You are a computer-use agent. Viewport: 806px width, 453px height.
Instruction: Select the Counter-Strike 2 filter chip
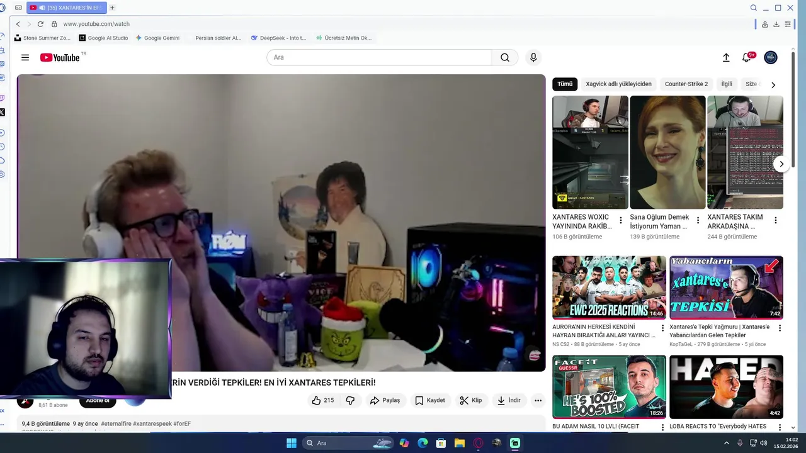tap(686, 84)
